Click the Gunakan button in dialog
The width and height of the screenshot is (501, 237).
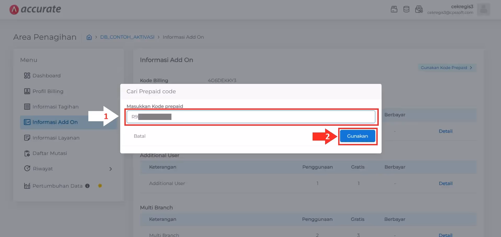pyautogui.click(x=358, y=136)
